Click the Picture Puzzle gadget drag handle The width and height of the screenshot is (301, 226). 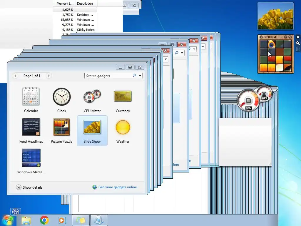tap(298, 49)
